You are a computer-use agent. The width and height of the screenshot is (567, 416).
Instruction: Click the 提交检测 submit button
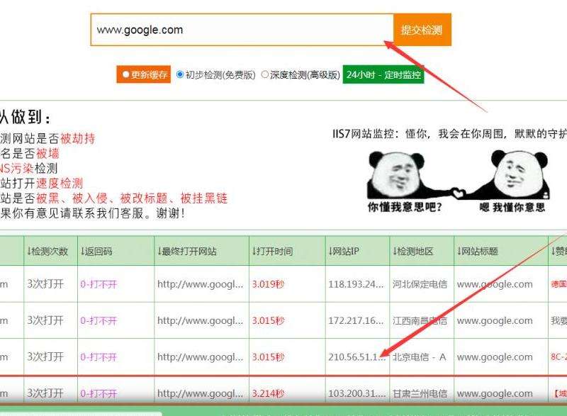422,30
